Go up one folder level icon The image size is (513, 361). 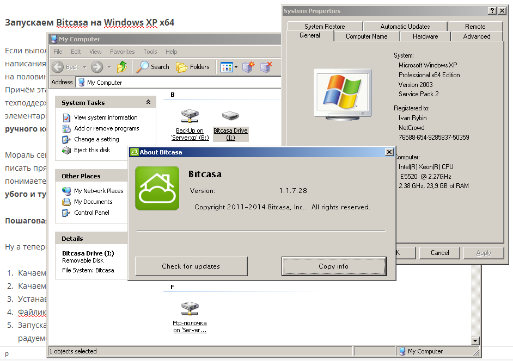click(x=122, y=67)
